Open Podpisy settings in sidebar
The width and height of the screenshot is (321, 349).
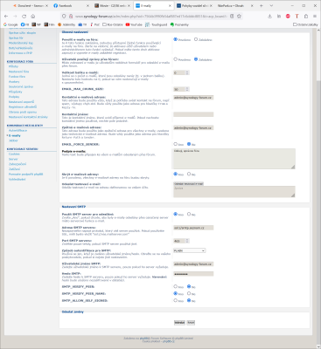point(14,97)
